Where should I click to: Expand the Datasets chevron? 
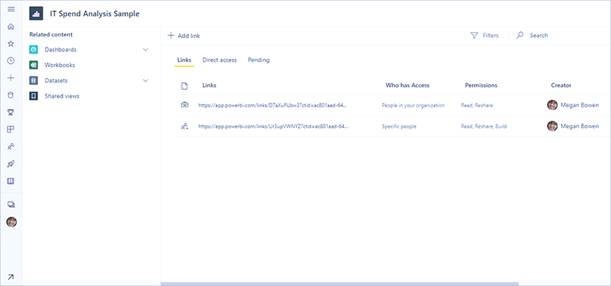145,80
